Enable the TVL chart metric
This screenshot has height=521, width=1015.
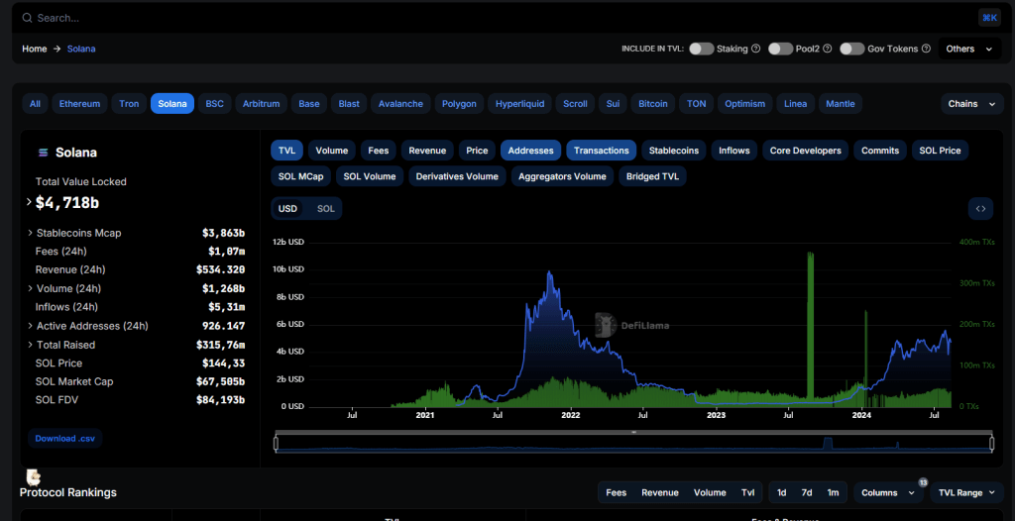[x=286, y=151]
